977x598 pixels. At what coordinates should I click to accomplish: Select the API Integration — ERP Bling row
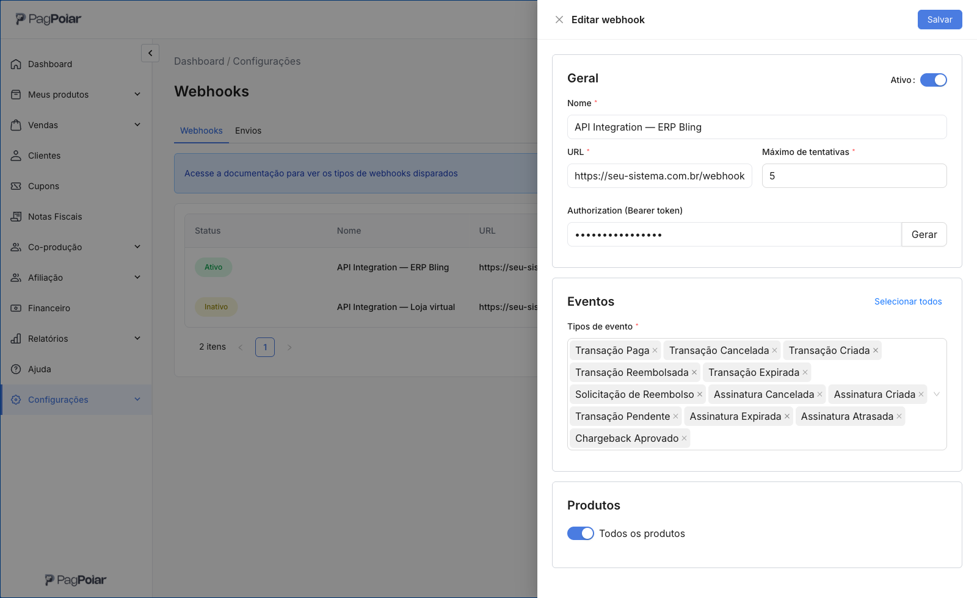[361, 267]
